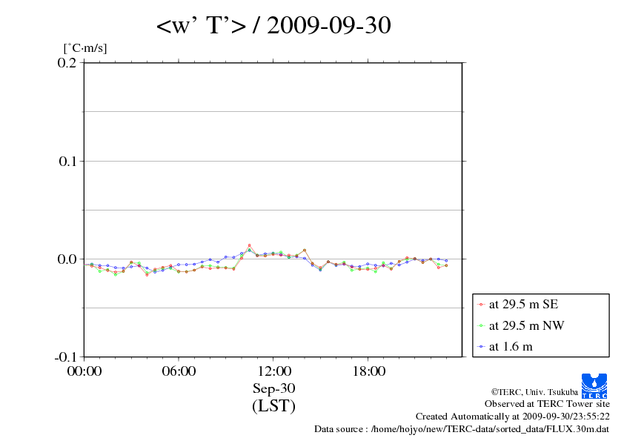Click the x-axis label 00:00
The width and height of the screenshot is (624, 441).
(x=84, y=371)
